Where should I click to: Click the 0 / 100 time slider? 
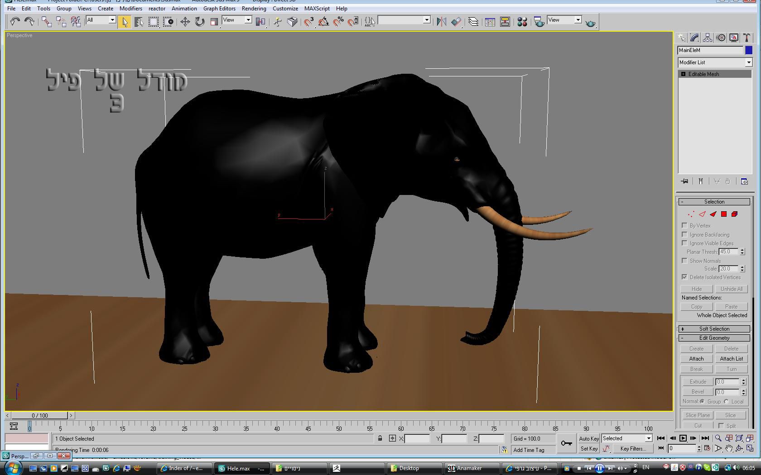coord(40,415)
